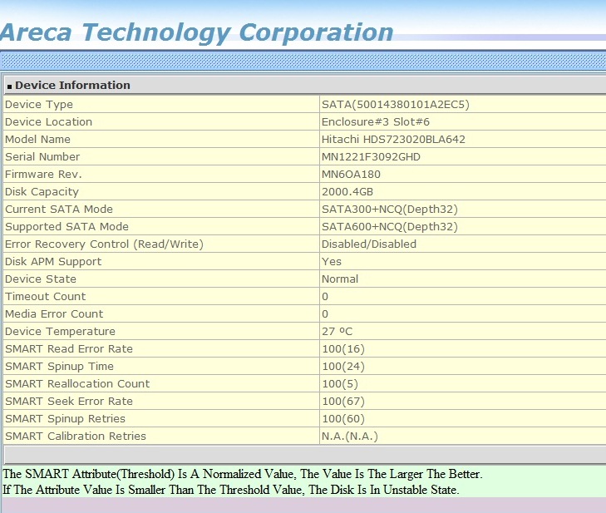The width and height of the screenshot is (606, 513).
Task: Click the Error Recovery Control (Read/Write) label
Action: [x=105, y=244]
